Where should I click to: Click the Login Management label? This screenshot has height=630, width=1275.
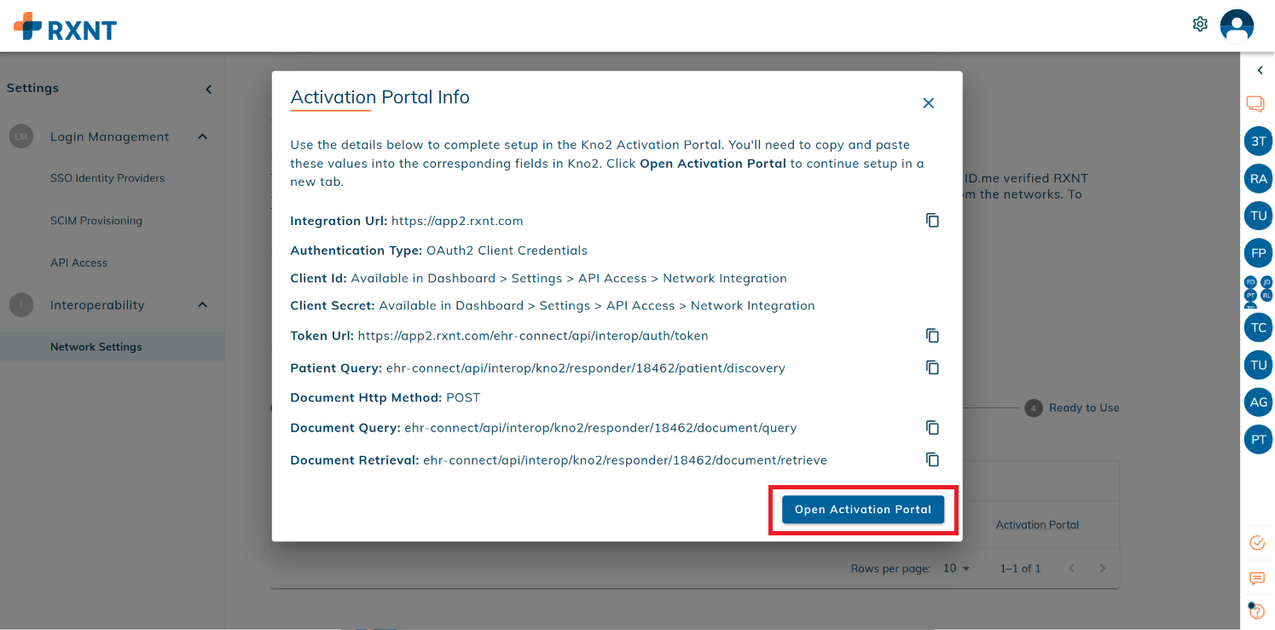click(109, 136)
